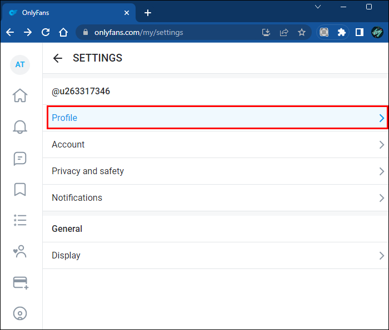Viewport: 389px width, 330px height.
Task: Expand the Profile settings chevron
Action: [x=381, y=118]
